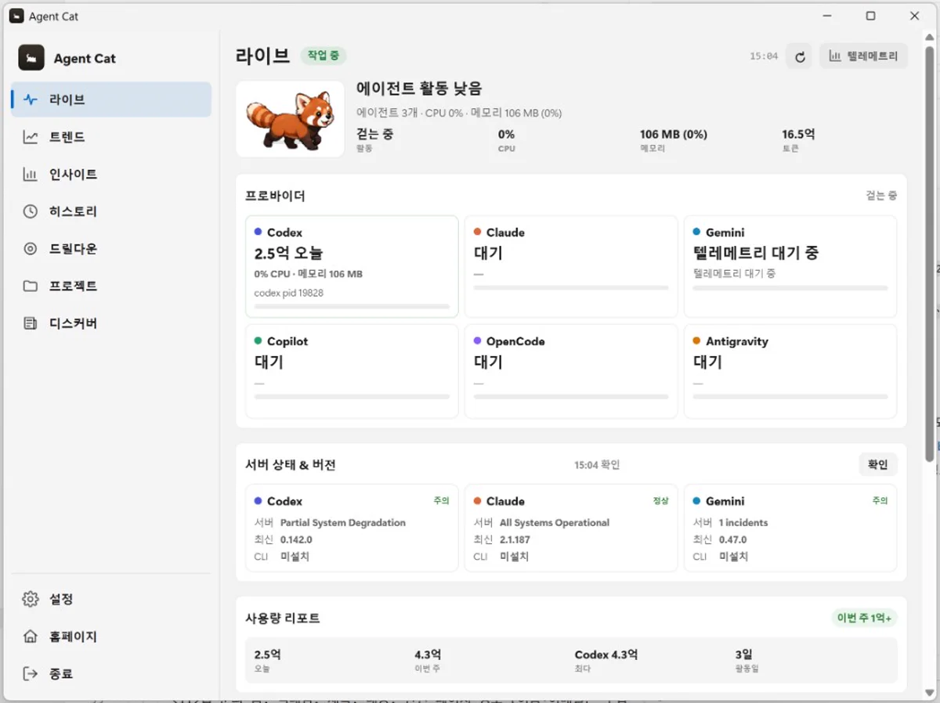Click the Agent Cat title bar icon

pyautogui.click(x=16, y=16)
